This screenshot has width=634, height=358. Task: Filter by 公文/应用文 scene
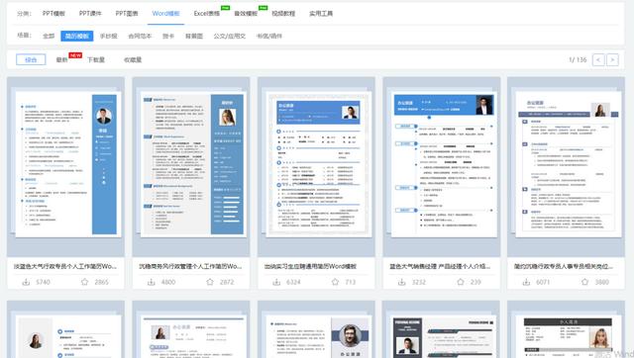[x=230, y=36]
